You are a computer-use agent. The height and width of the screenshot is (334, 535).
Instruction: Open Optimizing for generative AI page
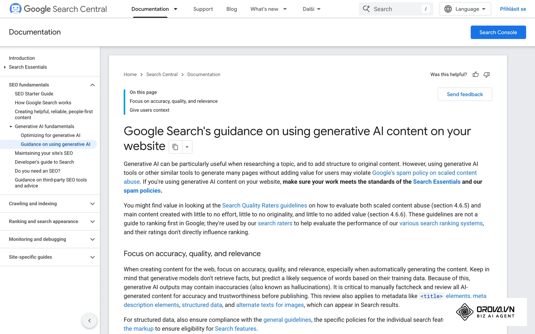point(50,135)
